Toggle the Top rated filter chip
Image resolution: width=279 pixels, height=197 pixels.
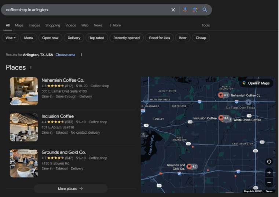coord(97,38)
